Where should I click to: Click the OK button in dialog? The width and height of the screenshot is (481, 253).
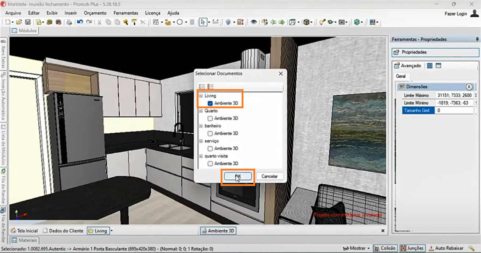pyautogui.click(x=238, y=176)
